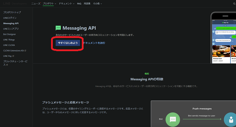
Task: Open Bot Designer sidebar item
Action: click(9, 34)
